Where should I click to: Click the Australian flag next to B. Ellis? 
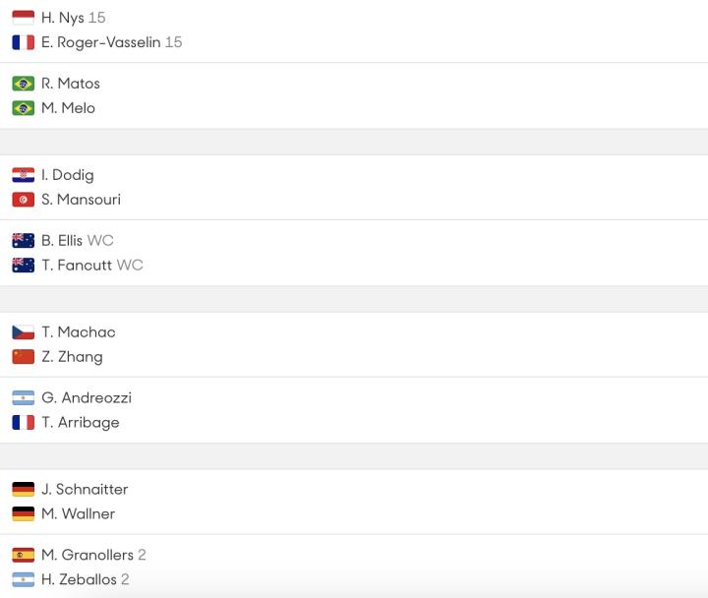coord(23,241)
